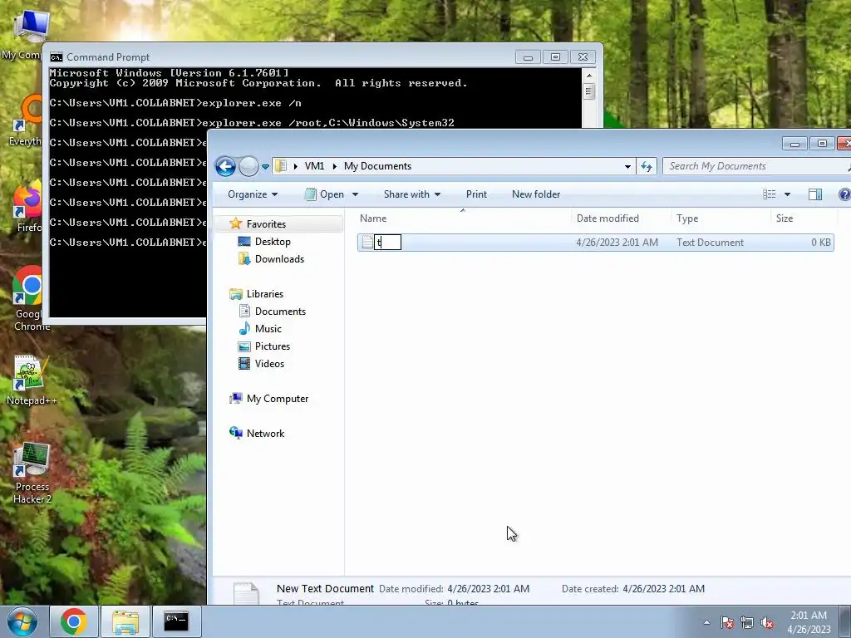The width and height of the screenshot is (851, 638).
Task: Select My Documents in address breadcrumb
Action: coord(378,166)
